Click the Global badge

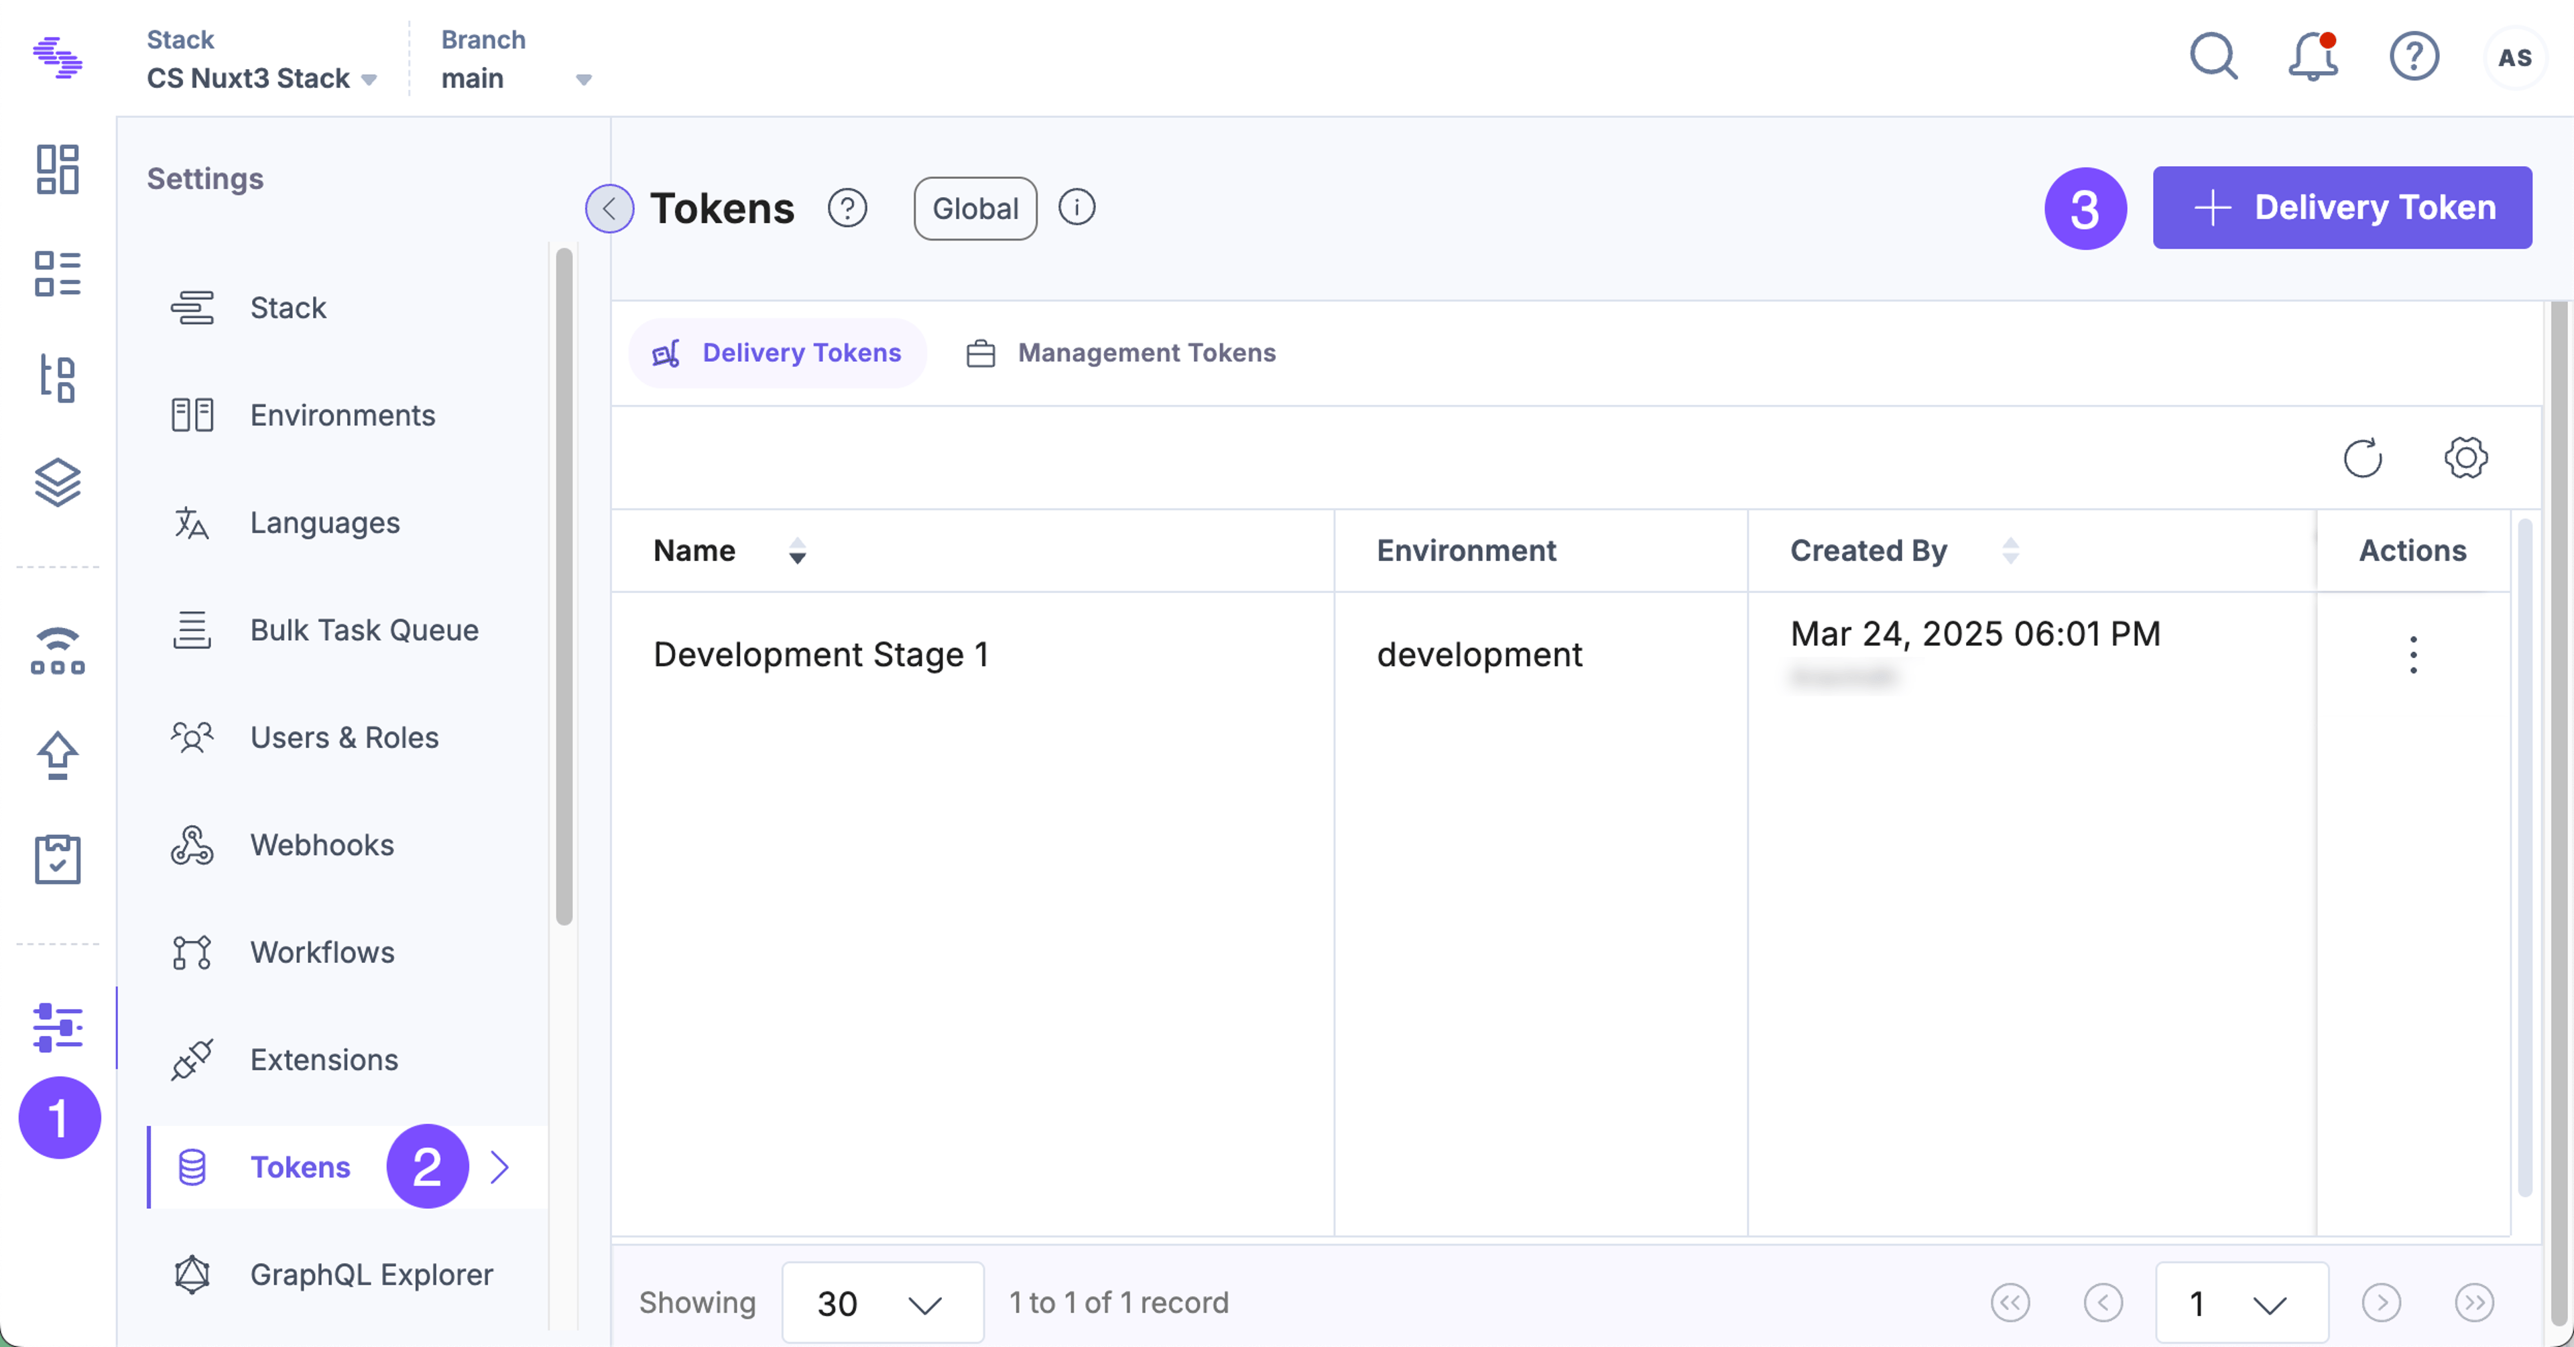point(975,209)
